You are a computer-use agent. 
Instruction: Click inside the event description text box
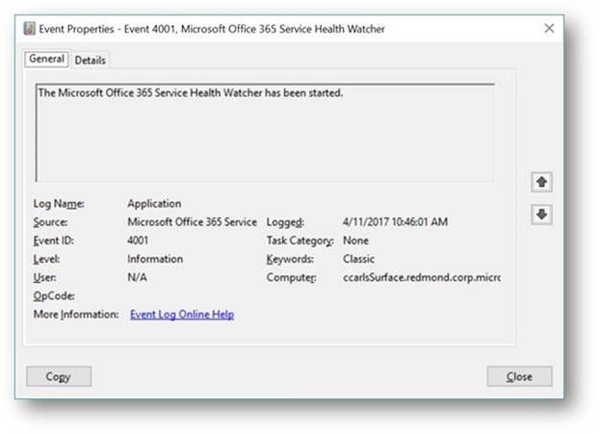[x=265, y=132]
